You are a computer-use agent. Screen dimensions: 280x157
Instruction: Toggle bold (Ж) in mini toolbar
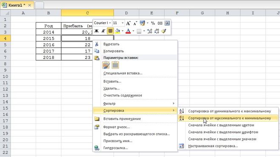(96, 31)
